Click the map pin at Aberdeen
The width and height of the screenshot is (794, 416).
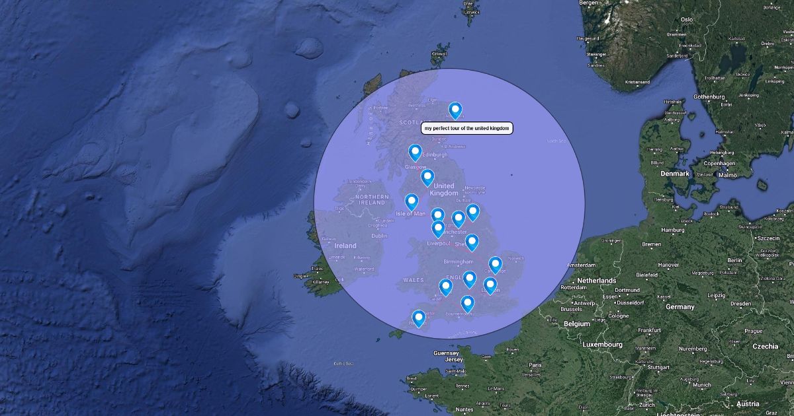point(455,110)
